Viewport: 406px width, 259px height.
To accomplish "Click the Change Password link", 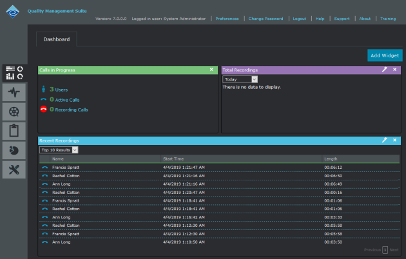I will pyautogui.click(x=266, y=19).
